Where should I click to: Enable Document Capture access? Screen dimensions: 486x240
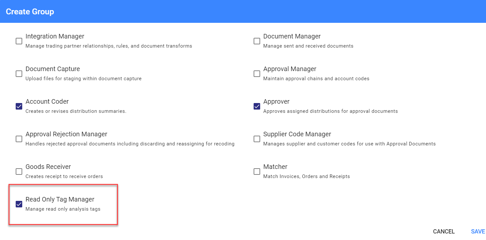(x=19, y=74)
